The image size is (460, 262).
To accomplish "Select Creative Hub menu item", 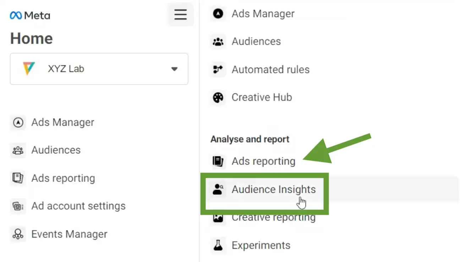I will pos(262,97).
